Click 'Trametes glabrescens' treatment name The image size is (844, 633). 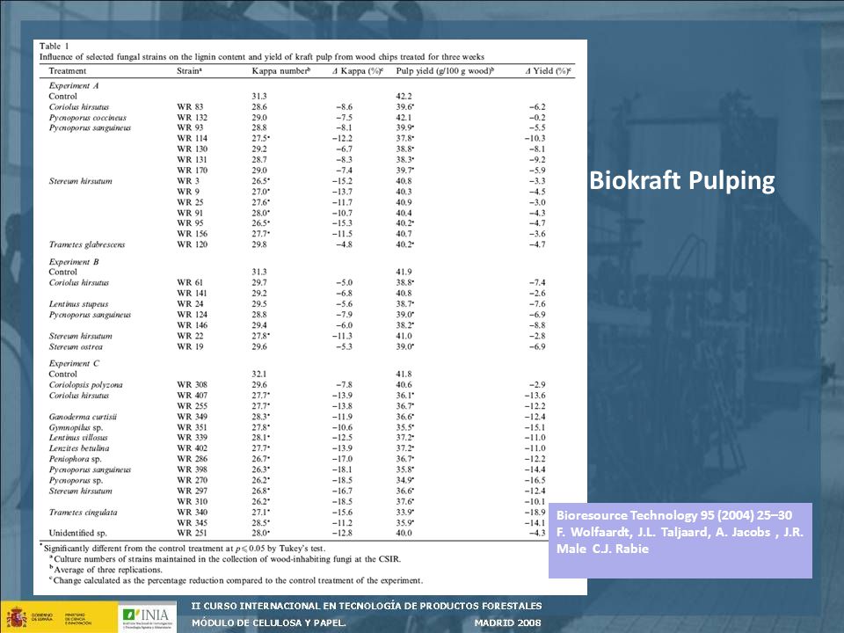87,244
